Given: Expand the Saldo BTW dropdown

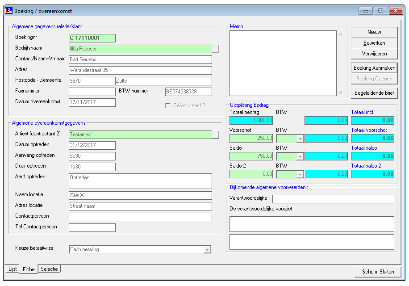Looking at the screenshot, I should pyautogui.click(x=300, y=156).
